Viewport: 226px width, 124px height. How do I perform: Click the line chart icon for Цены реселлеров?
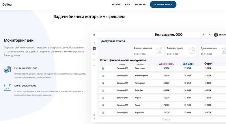[7, 87]
